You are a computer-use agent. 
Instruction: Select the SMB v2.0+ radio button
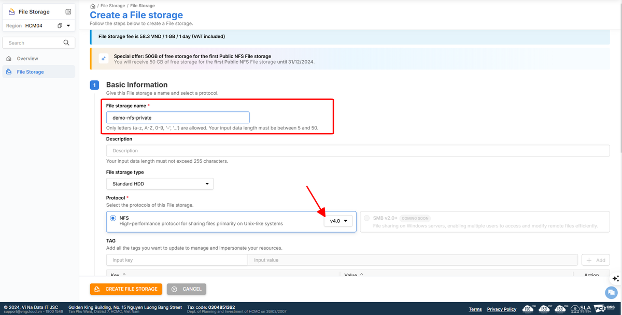pos(367,218)
